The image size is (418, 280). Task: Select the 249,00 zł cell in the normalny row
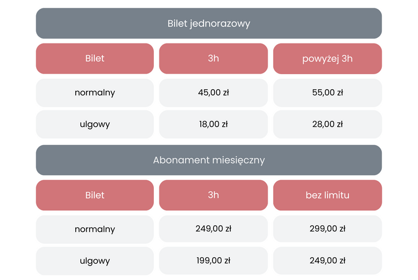point(213,229)
